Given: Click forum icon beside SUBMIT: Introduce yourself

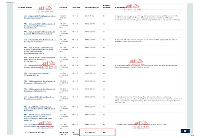Looking at the screenshot, I should 26,107.
